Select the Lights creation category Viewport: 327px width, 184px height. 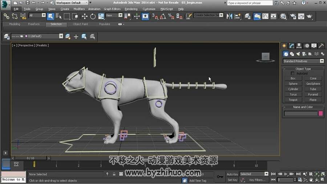click(x=298, y=54)
